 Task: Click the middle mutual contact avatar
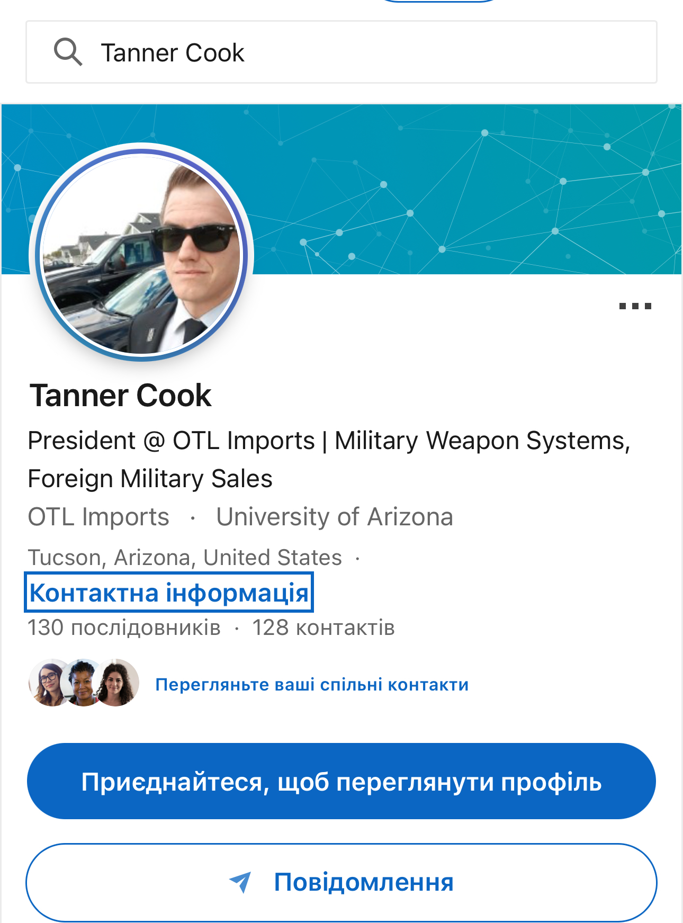(x=83, y=683)
